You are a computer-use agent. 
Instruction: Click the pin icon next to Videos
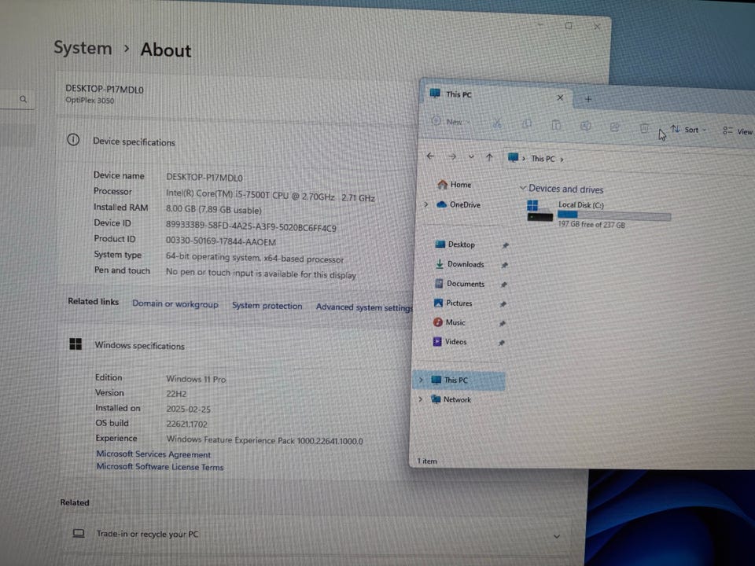[x=501, y=344]
